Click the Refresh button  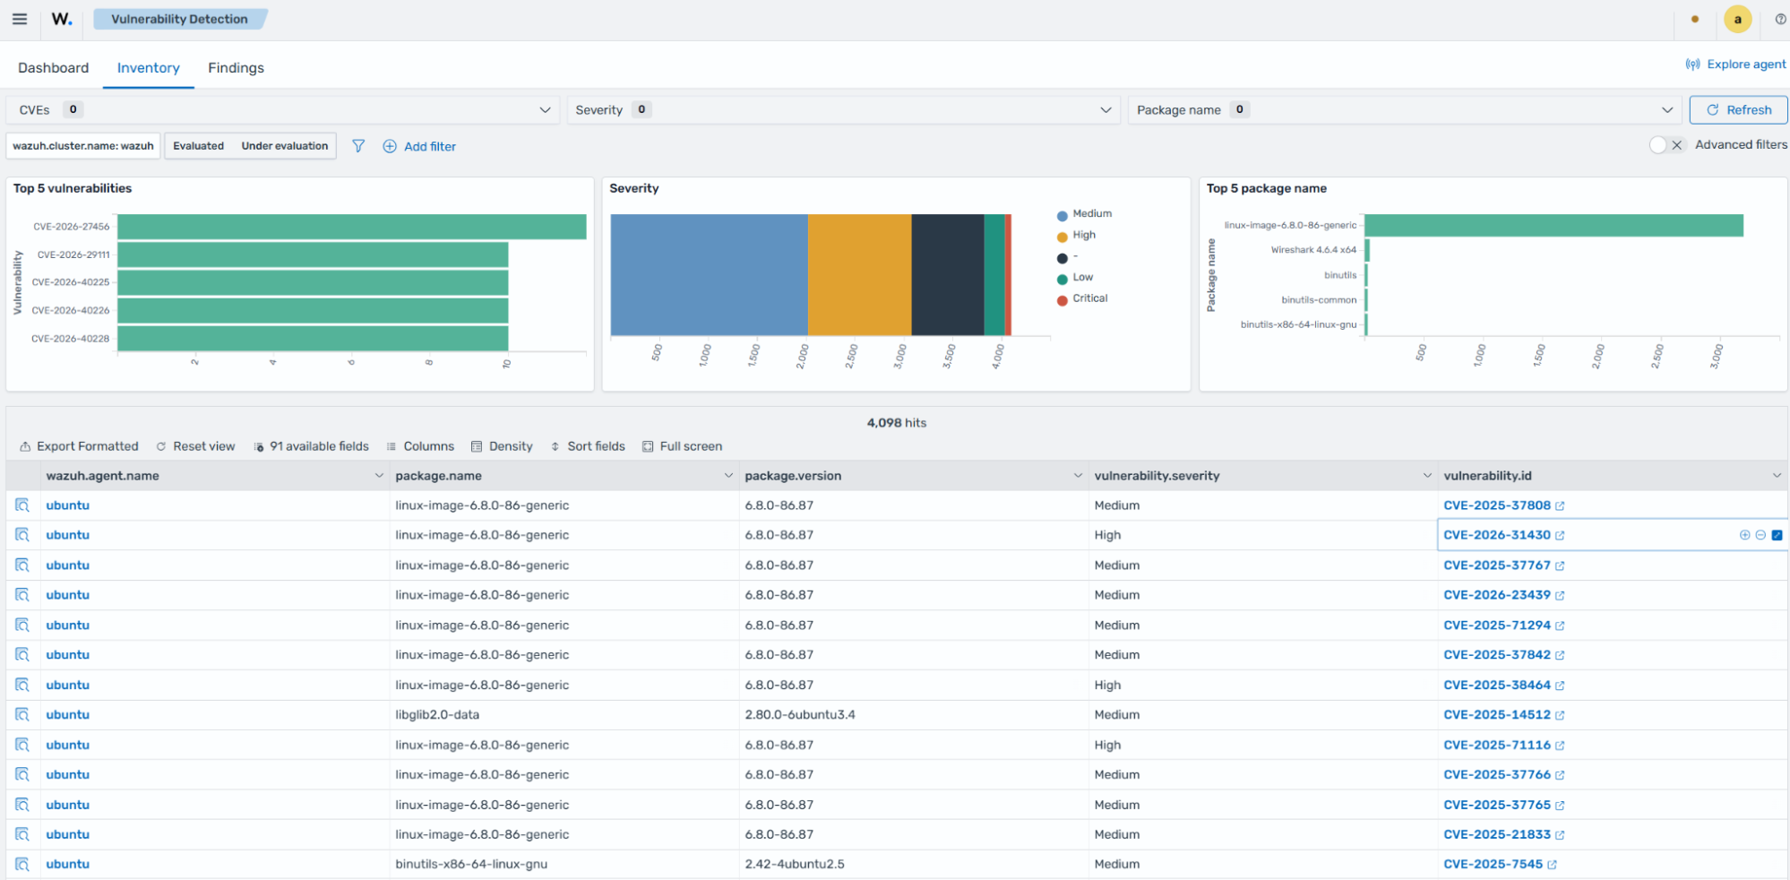click(1738, 110)
